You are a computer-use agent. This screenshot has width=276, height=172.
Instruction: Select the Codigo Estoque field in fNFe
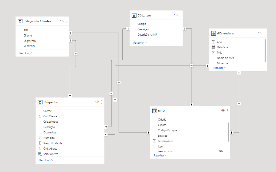[167, 130]
